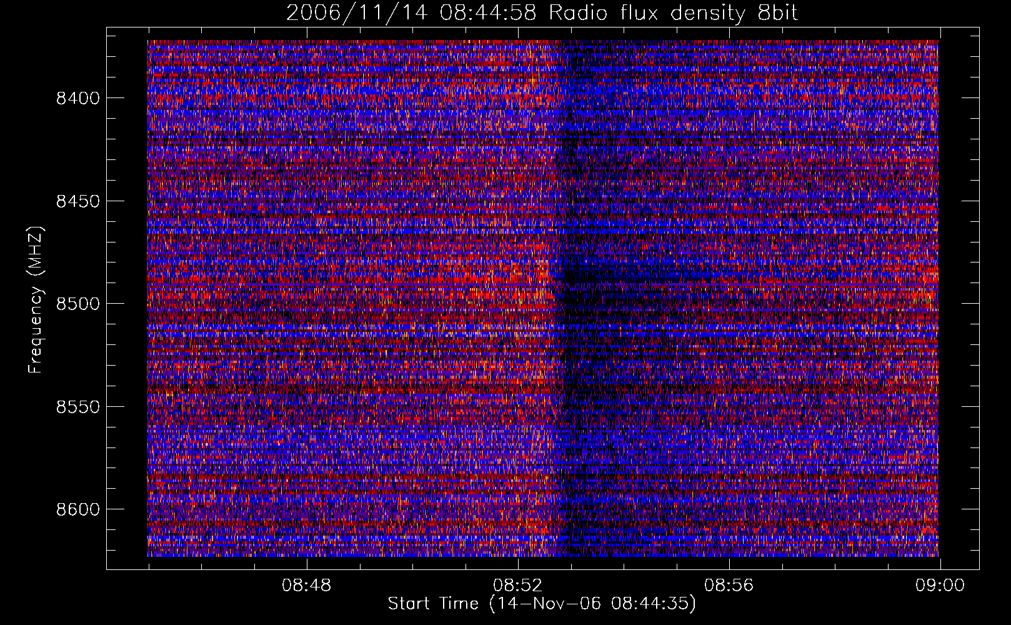Screen dimensions: 1011x625
Task: Click the 08:52 time tick label
Action: pyautogui.click(x=517, y=586)
